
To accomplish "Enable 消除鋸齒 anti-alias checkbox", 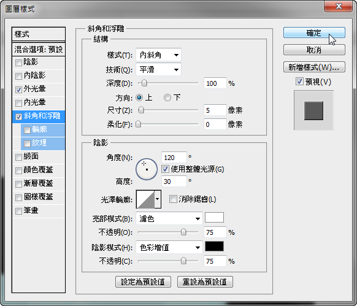I will pos(173,199).
